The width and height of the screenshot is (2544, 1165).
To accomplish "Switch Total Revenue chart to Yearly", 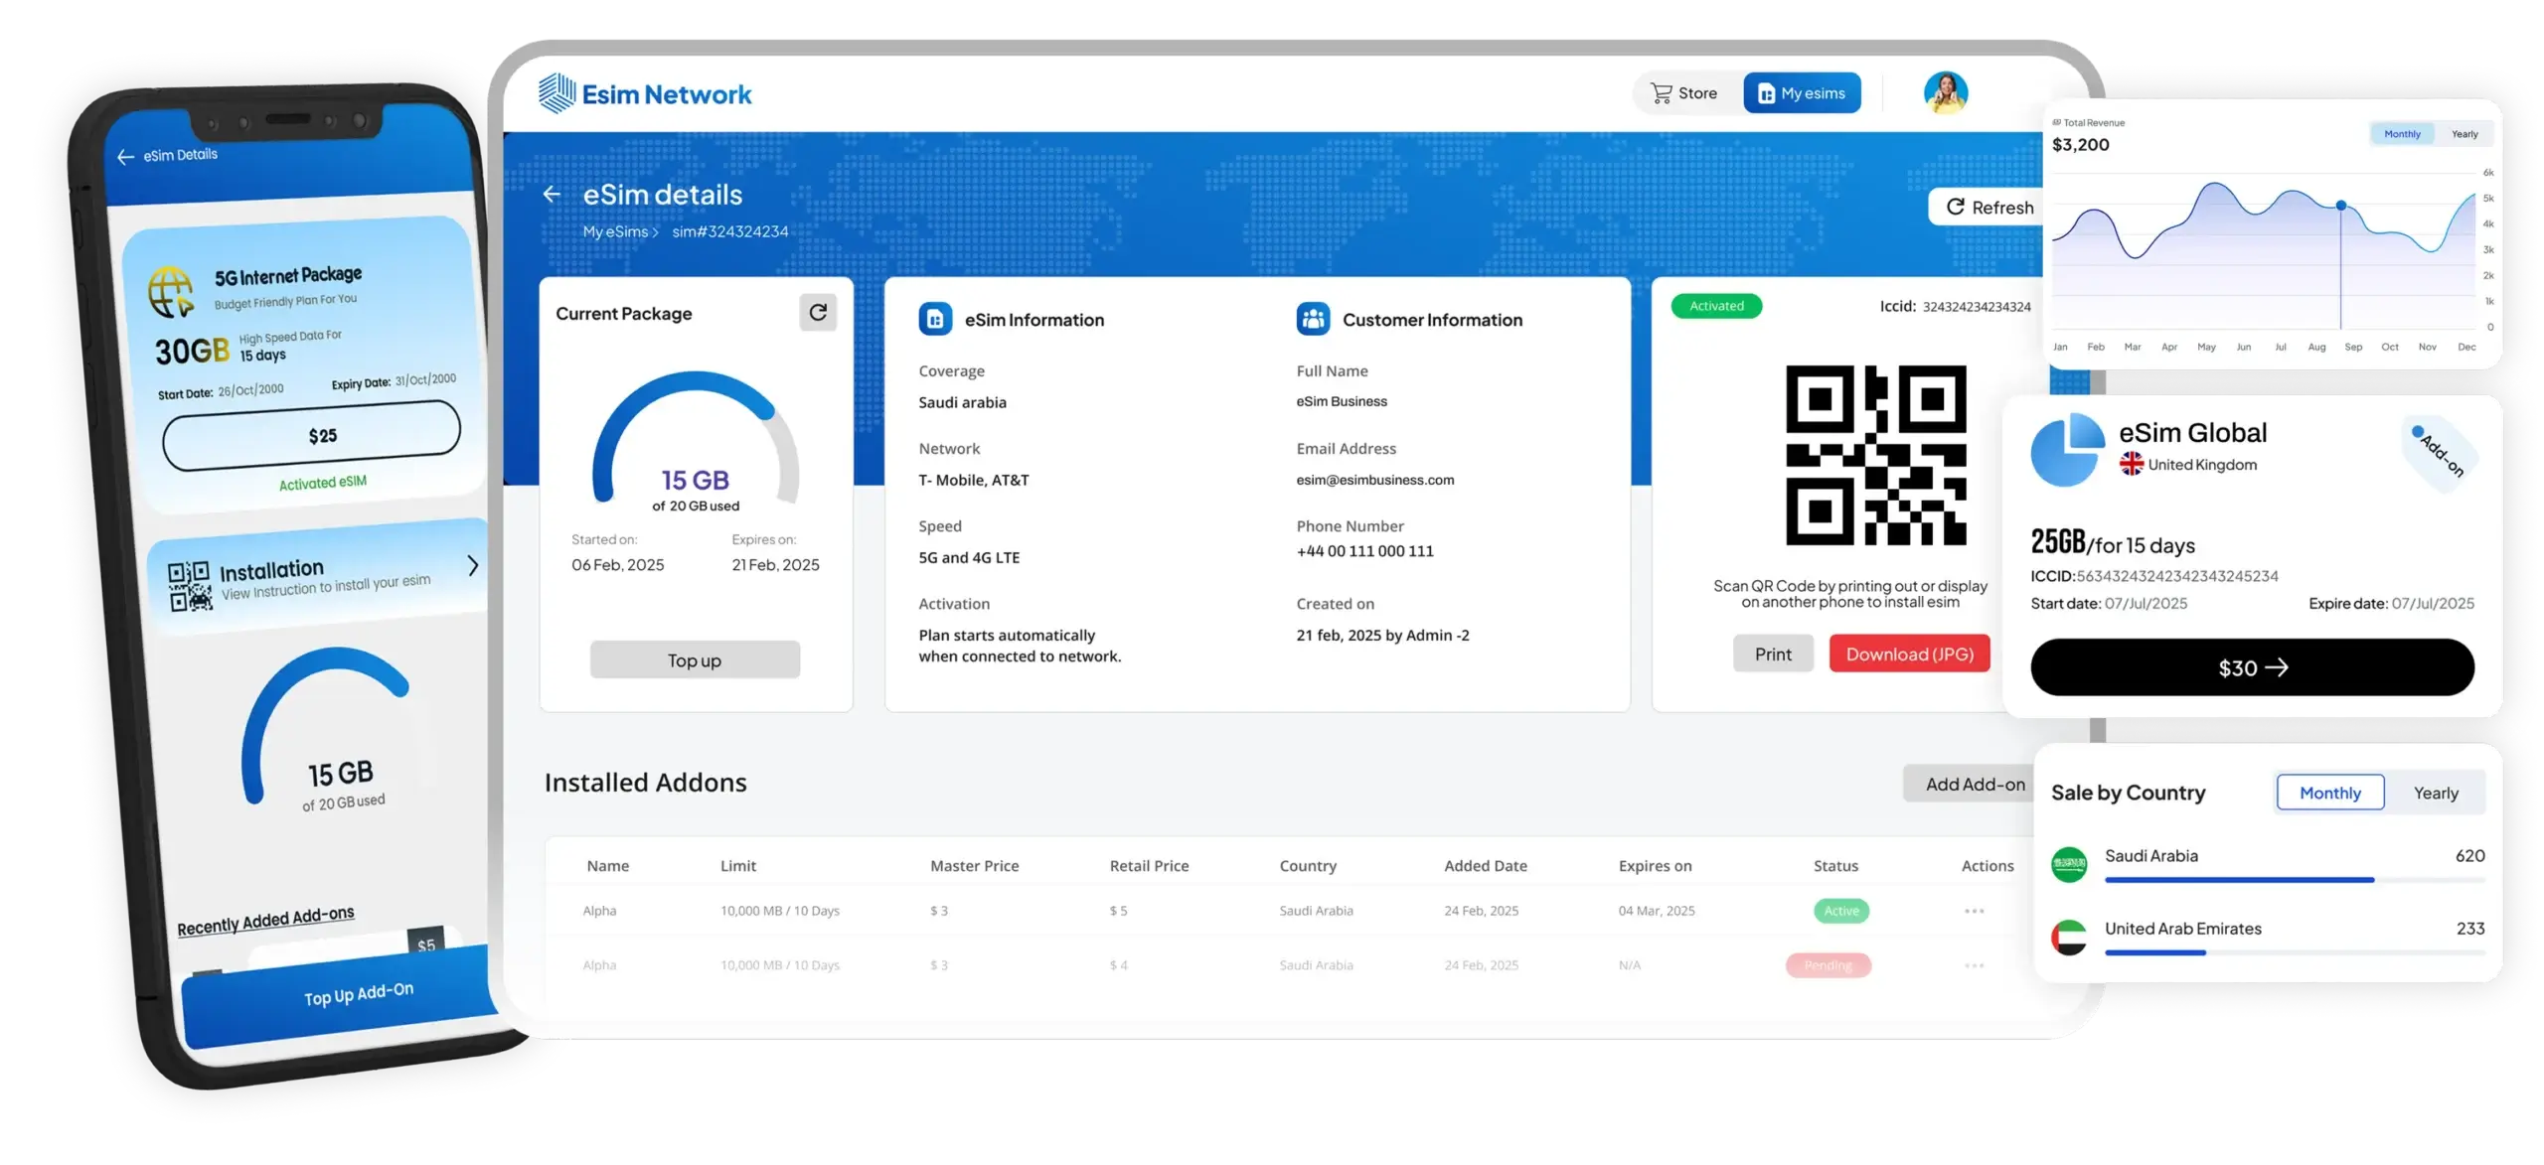I will [x=2464, y=134].
